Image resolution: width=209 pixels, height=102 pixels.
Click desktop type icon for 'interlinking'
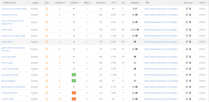(x=47, y=42)
